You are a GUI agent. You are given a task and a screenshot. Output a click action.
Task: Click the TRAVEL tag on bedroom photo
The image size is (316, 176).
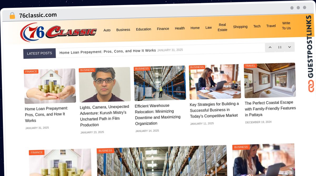click(250, 66)
